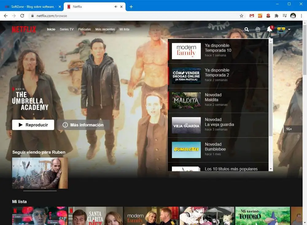This screenshot has height=225, width=307.
Task: Open Modern Family card in Mi lista
Action: 151,216
